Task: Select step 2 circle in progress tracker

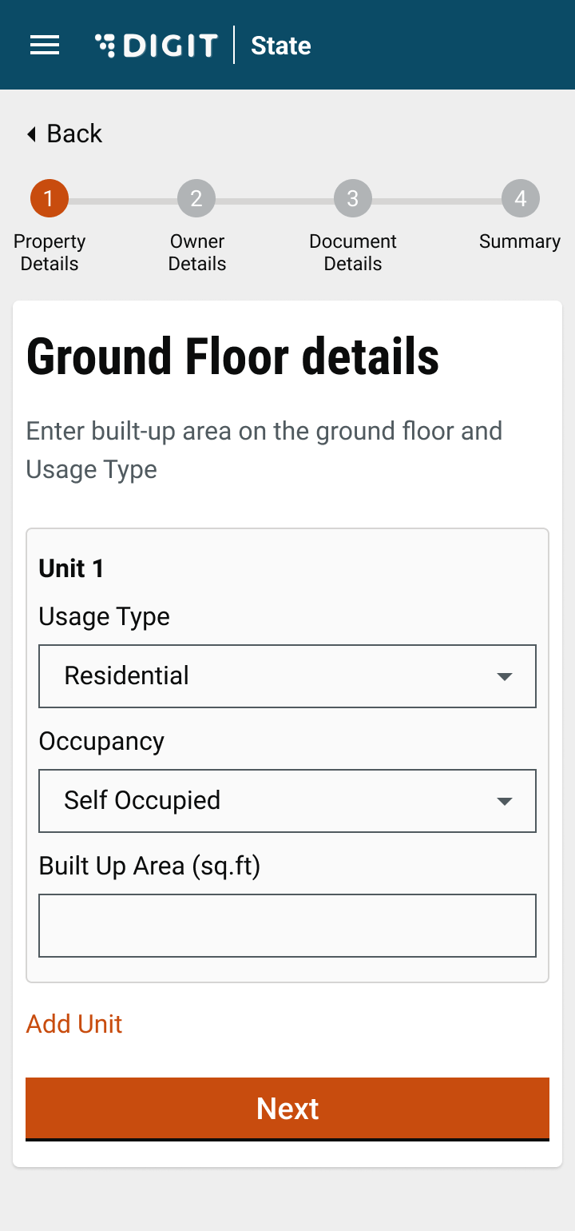Action: (196, 198)
